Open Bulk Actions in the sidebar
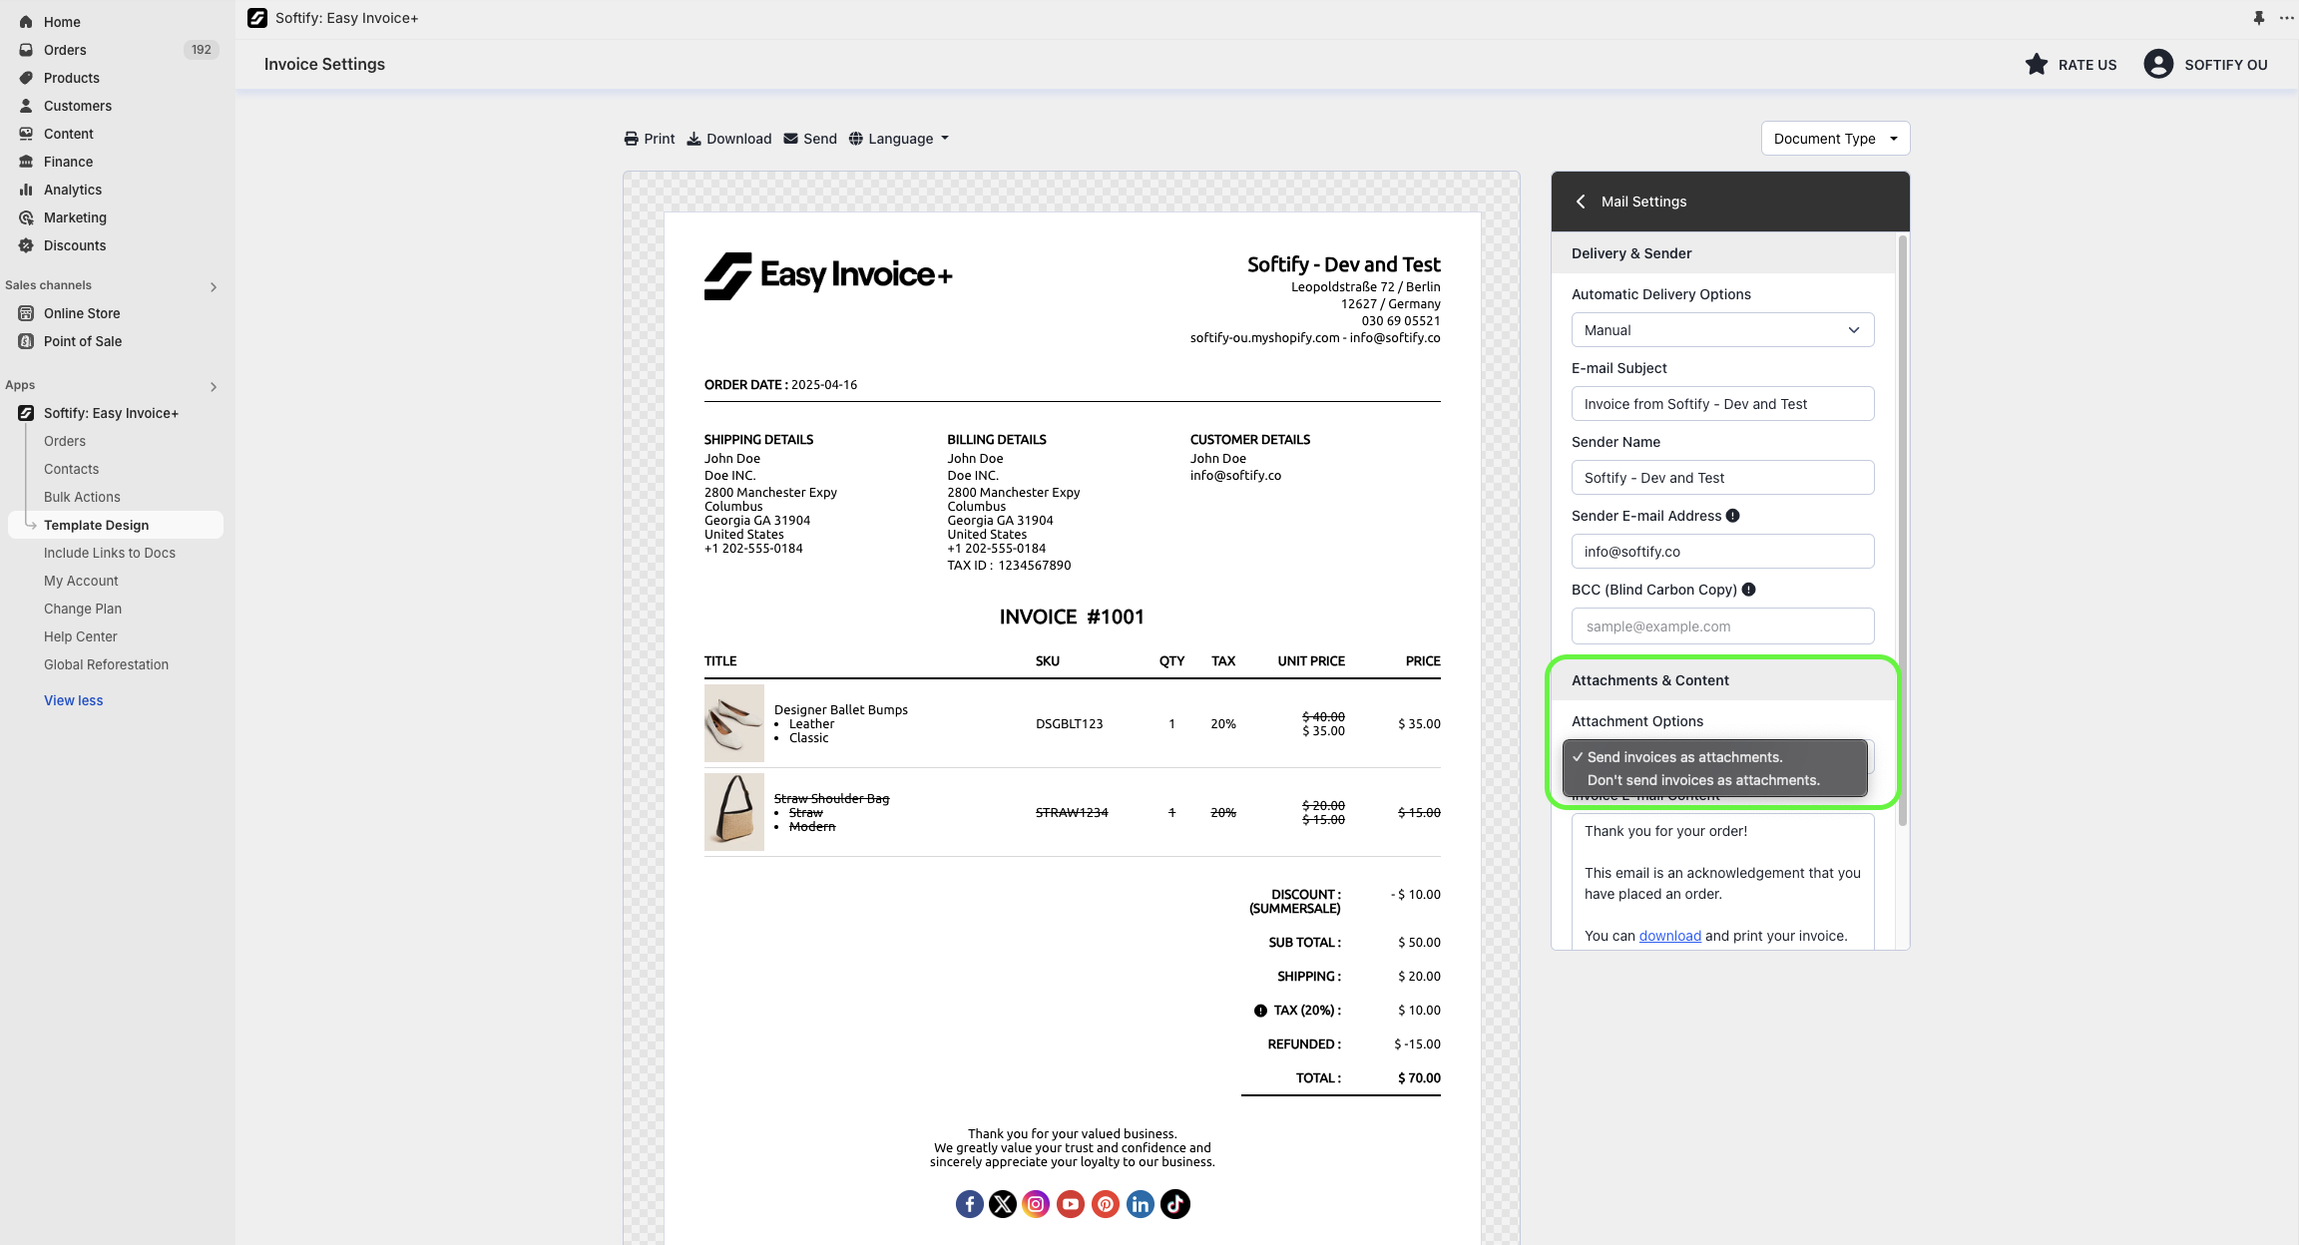Viewport: 2299px width, 1245px height. click(x=82, y=497)
